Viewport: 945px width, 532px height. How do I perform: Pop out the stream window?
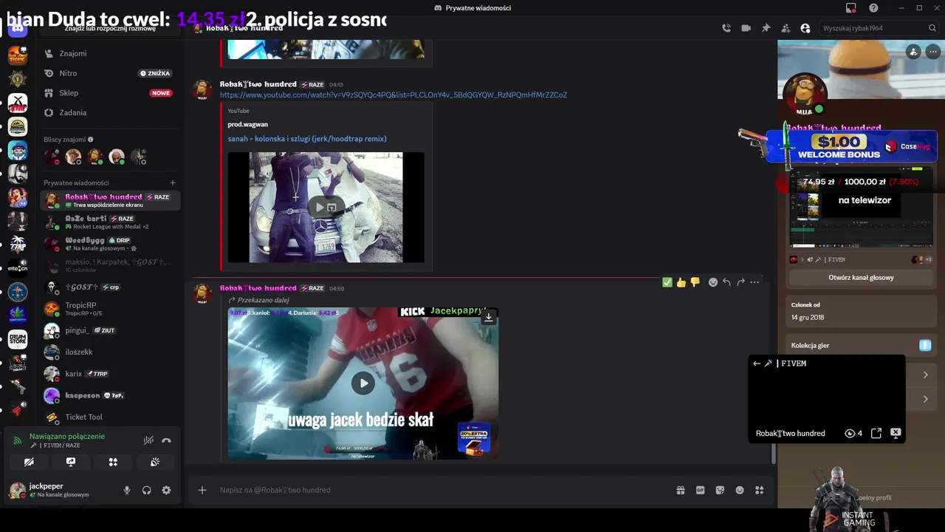[876, 434]
